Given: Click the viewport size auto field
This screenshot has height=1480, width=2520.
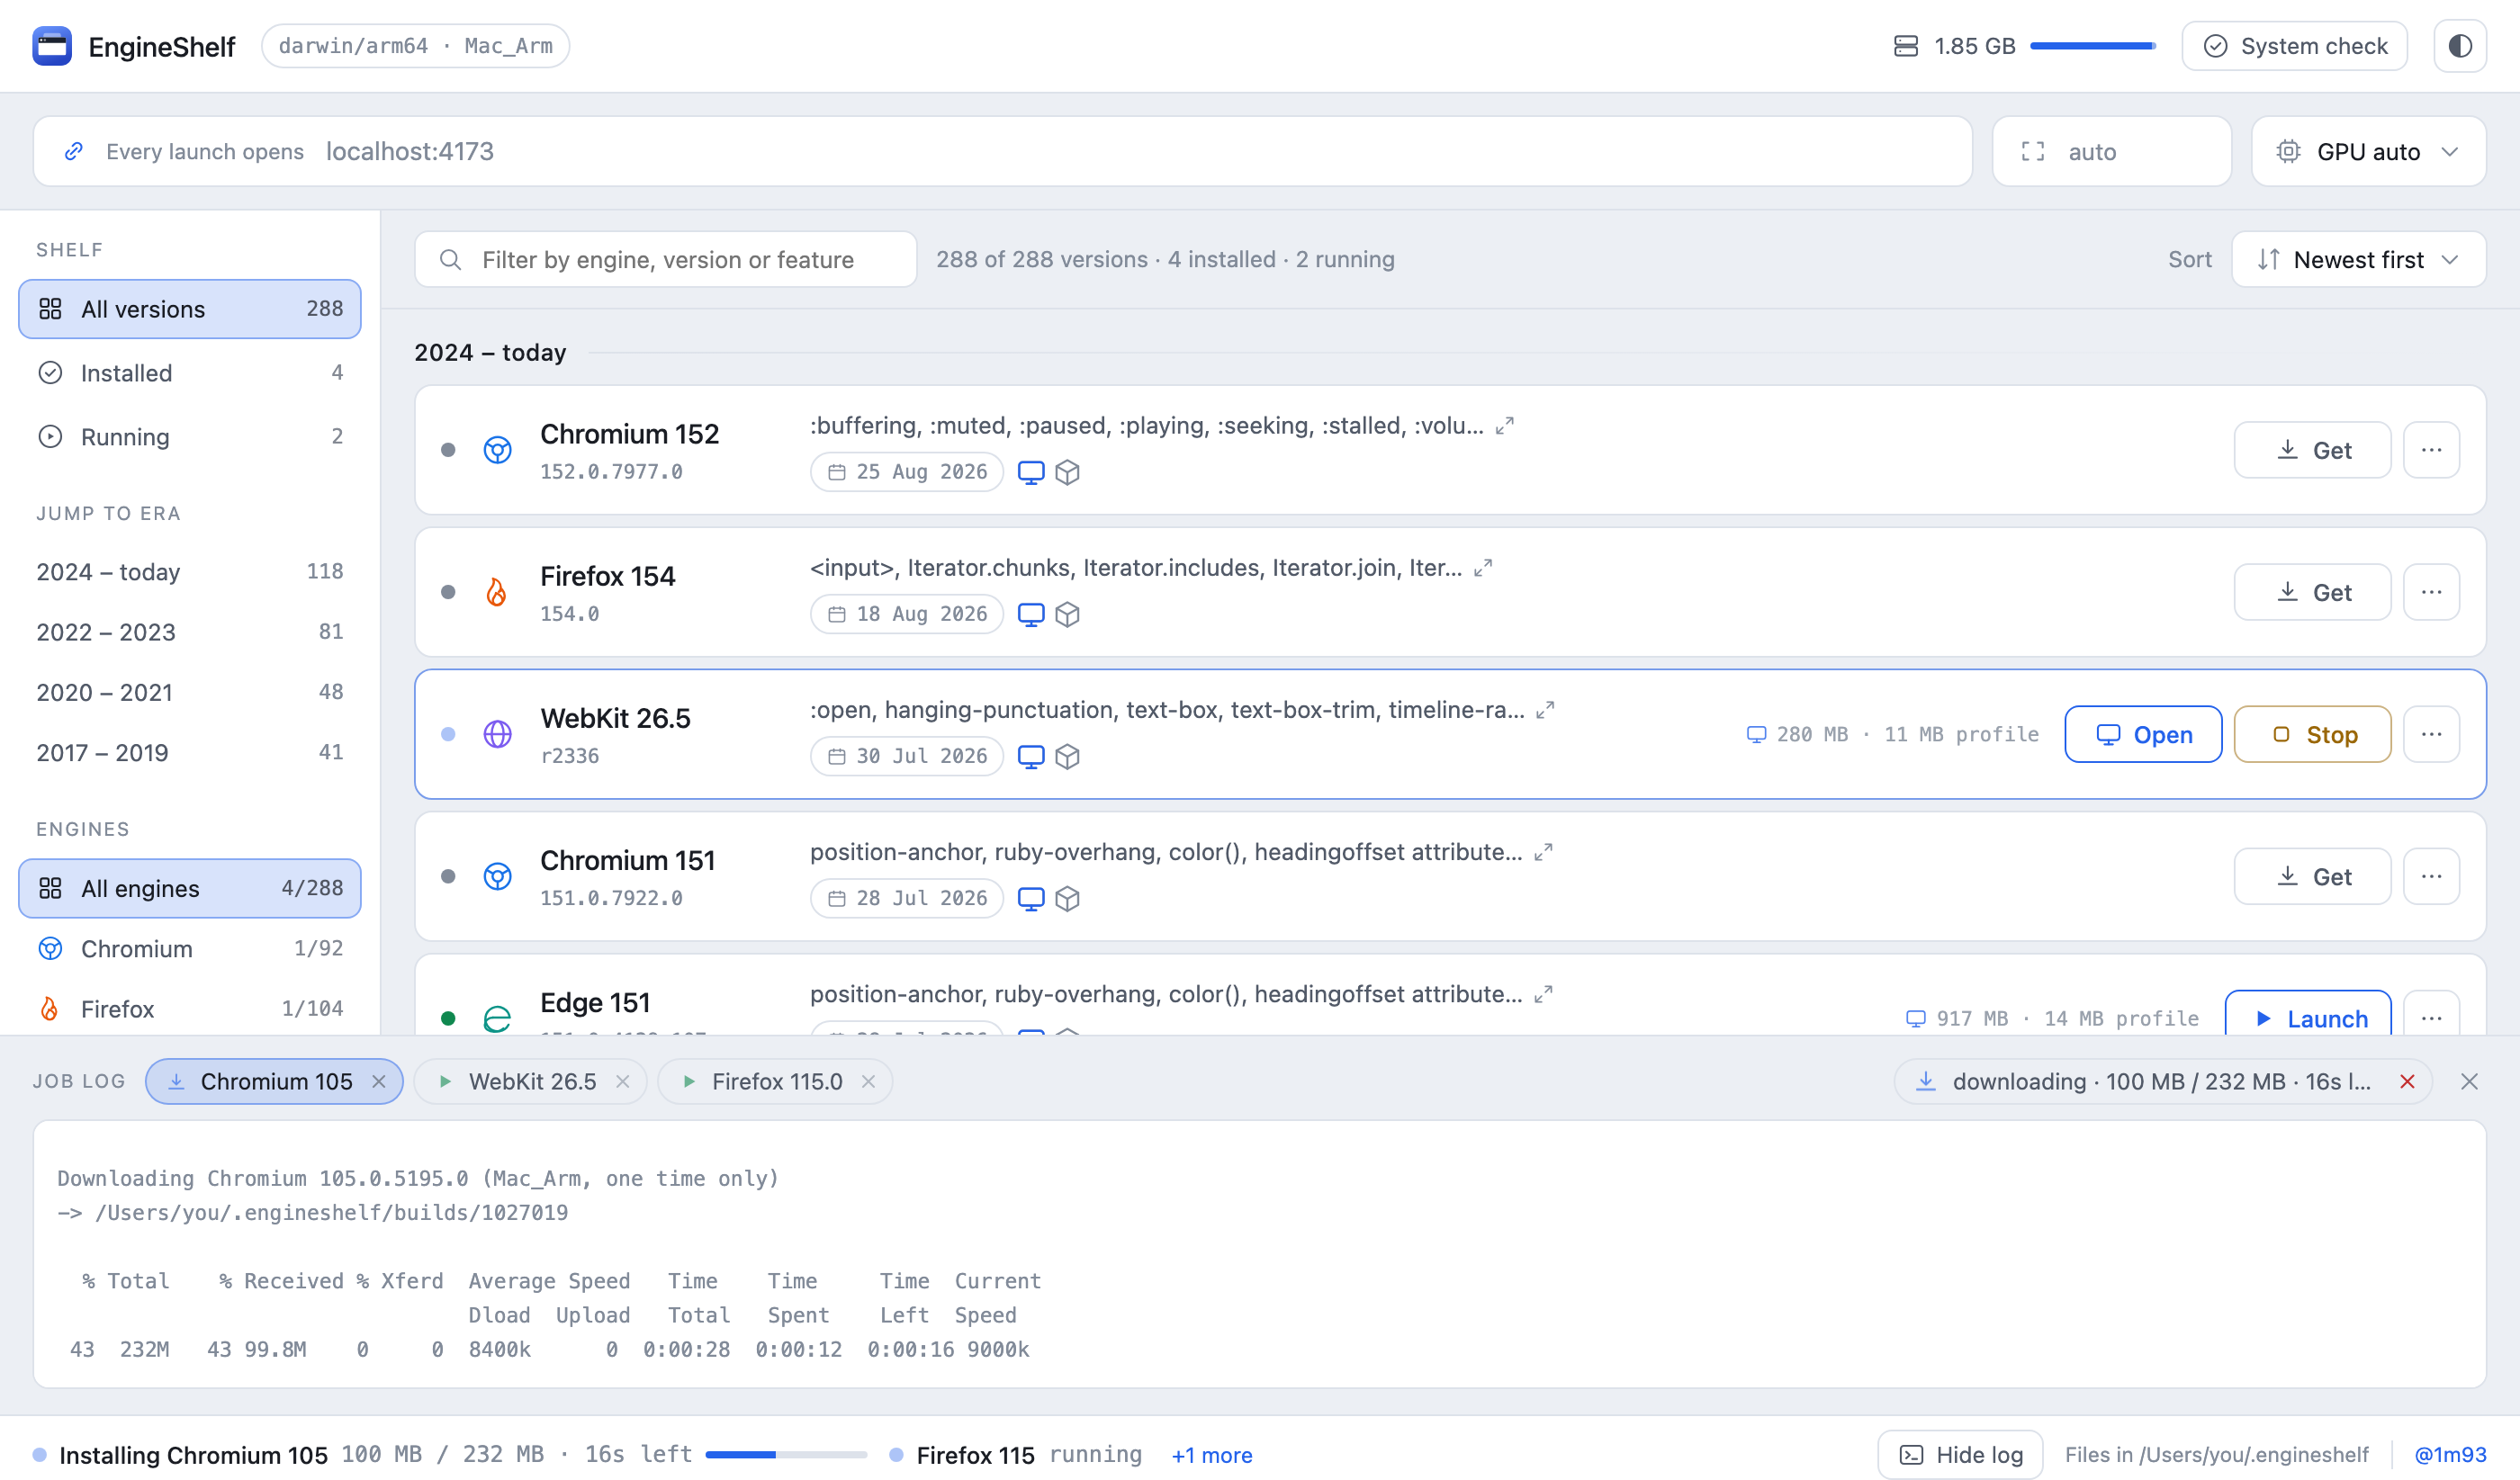Looking at the screenshot, I should [x=2111, y=151].
